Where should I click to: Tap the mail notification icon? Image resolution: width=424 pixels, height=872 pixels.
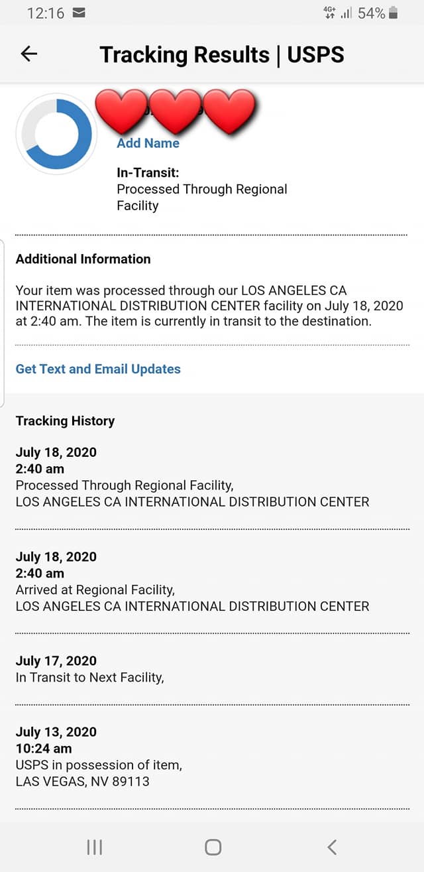click(x=79, y=13)
